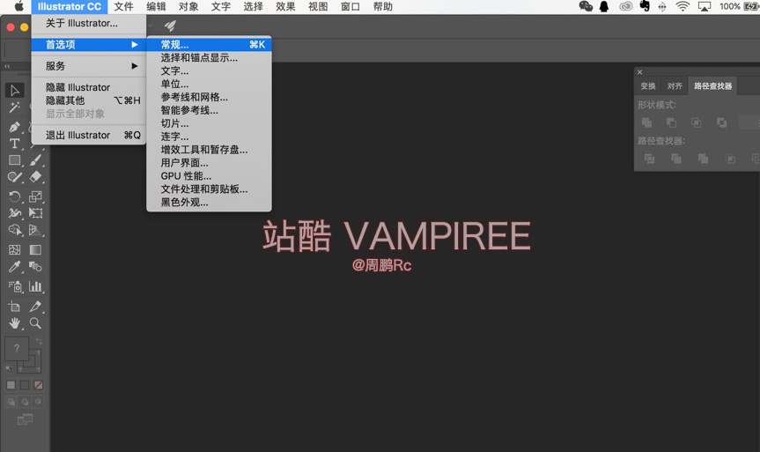Select the Symbol Sprayer tool
Viewport: 760px width, 452px height.
coord(15,286)
